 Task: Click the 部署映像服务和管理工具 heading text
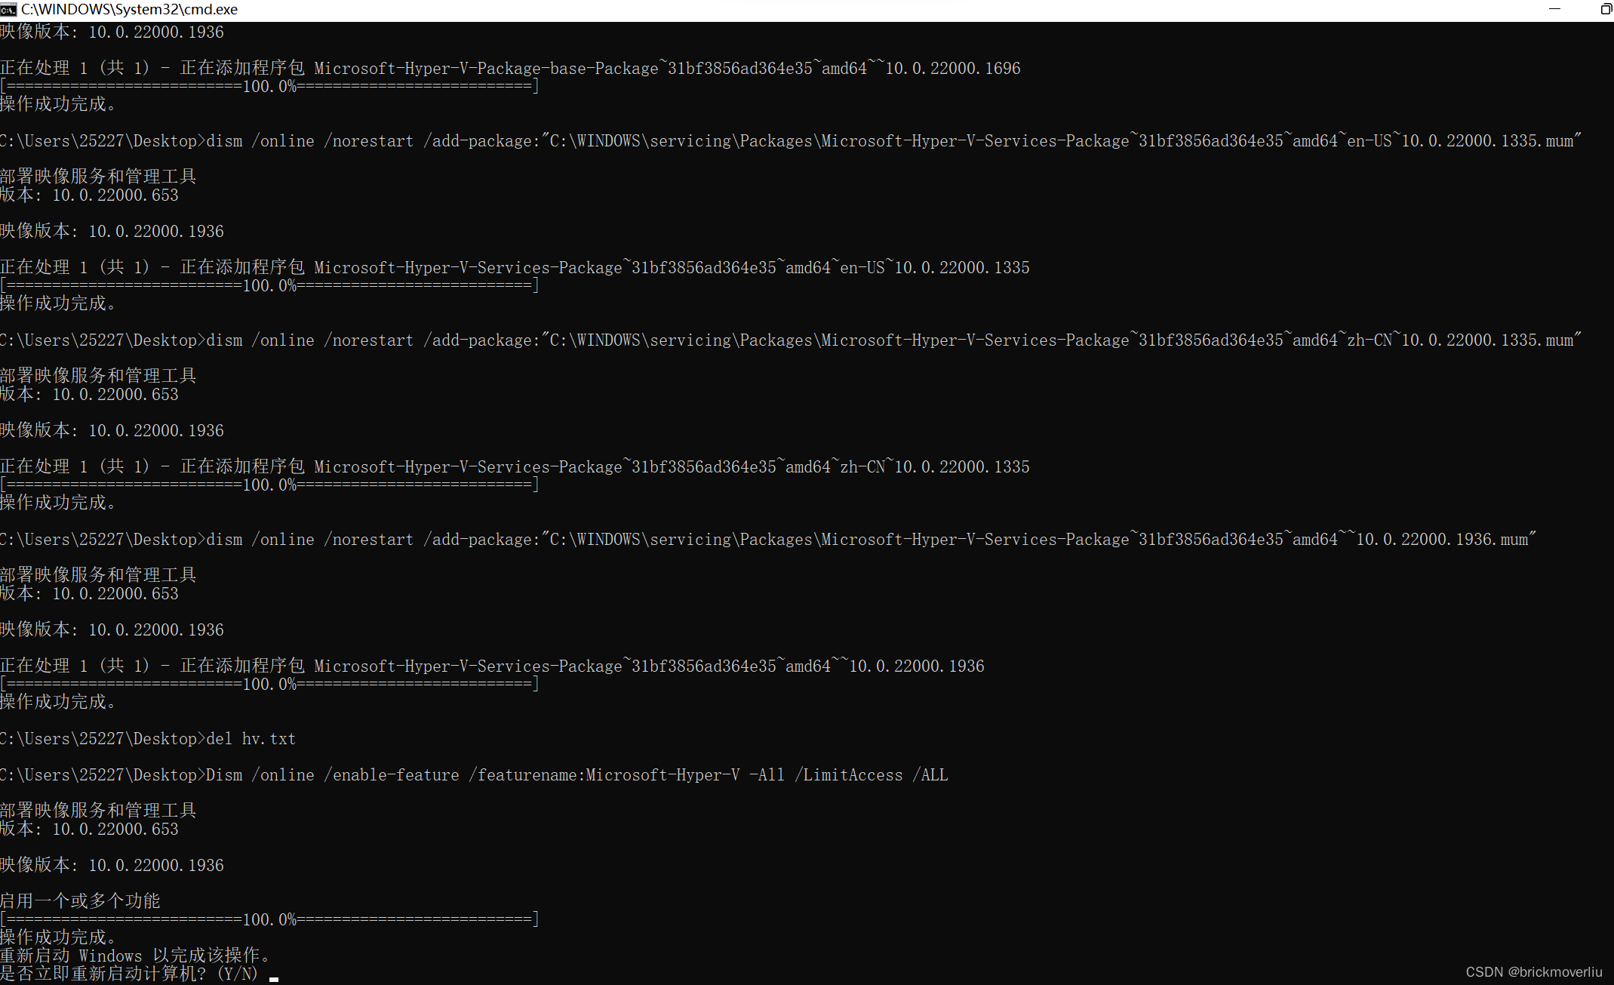tap(98, 810)
